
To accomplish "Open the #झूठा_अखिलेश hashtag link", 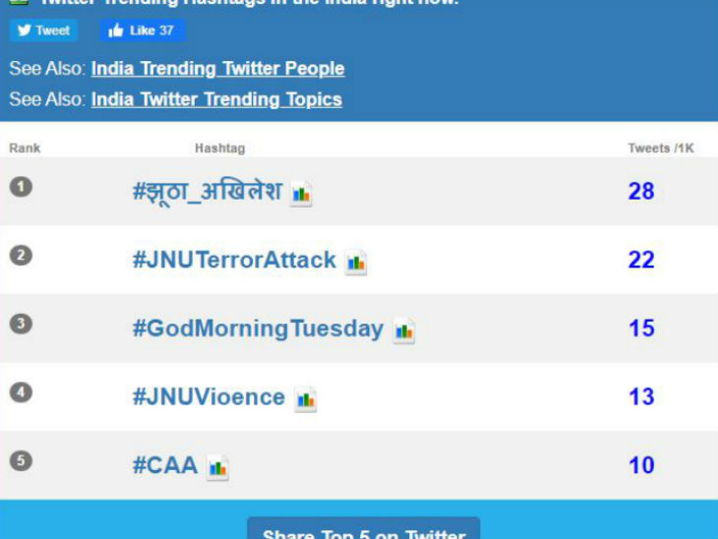I will 208,191.
